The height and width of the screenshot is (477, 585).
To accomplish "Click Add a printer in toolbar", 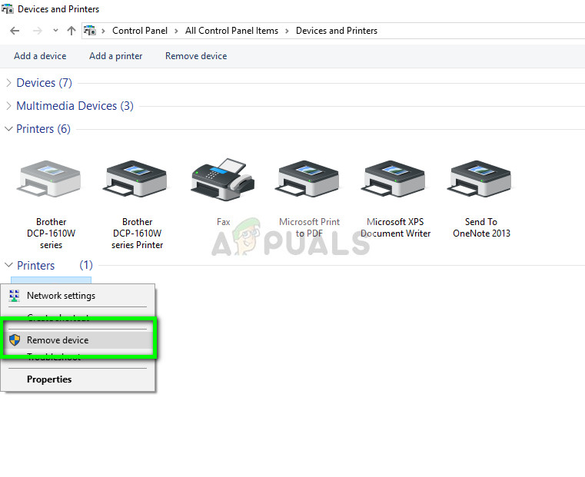I will pyautogui.click(x=115, y=56).
